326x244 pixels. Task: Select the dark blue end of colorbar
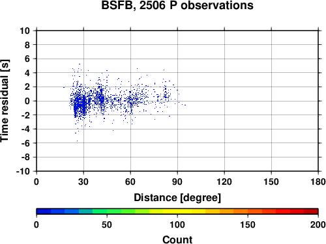click(x=44, y=211)
